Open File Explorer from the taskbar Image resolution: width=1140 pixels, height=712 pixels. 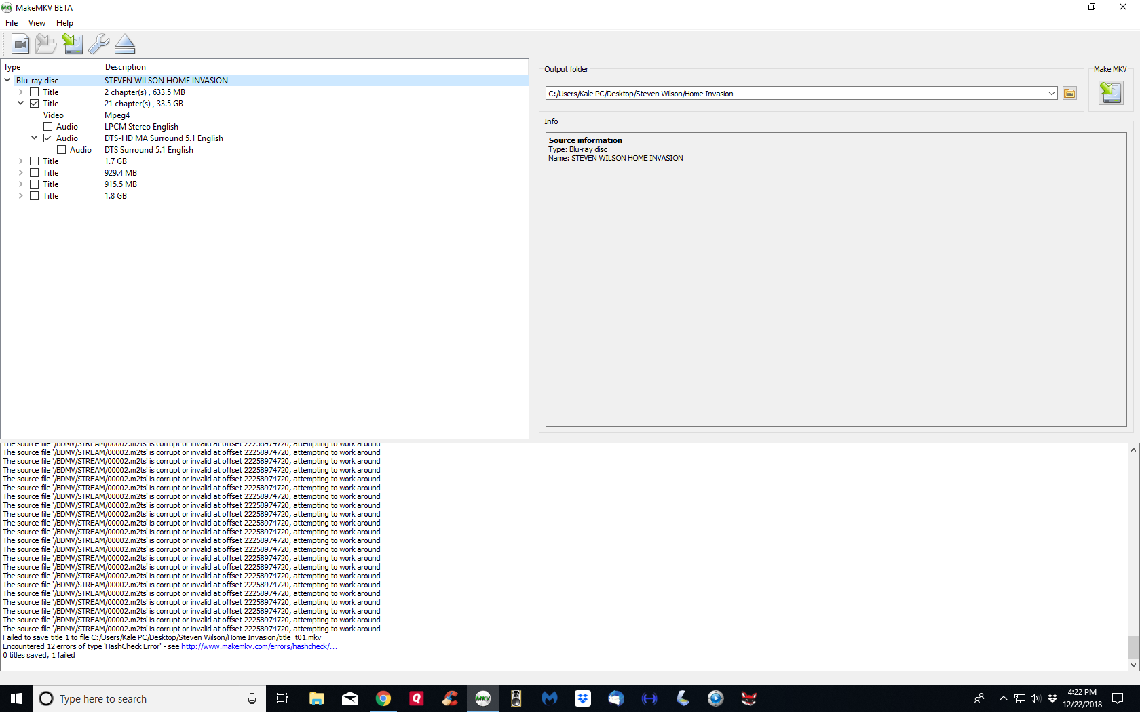click(316, 698)
